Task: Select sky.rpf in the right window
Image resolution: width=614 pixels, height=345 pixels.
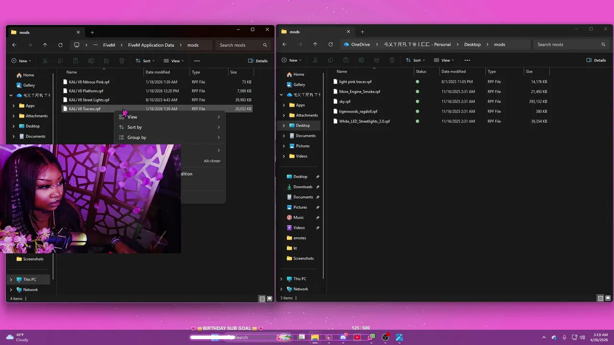Action: 344,102
